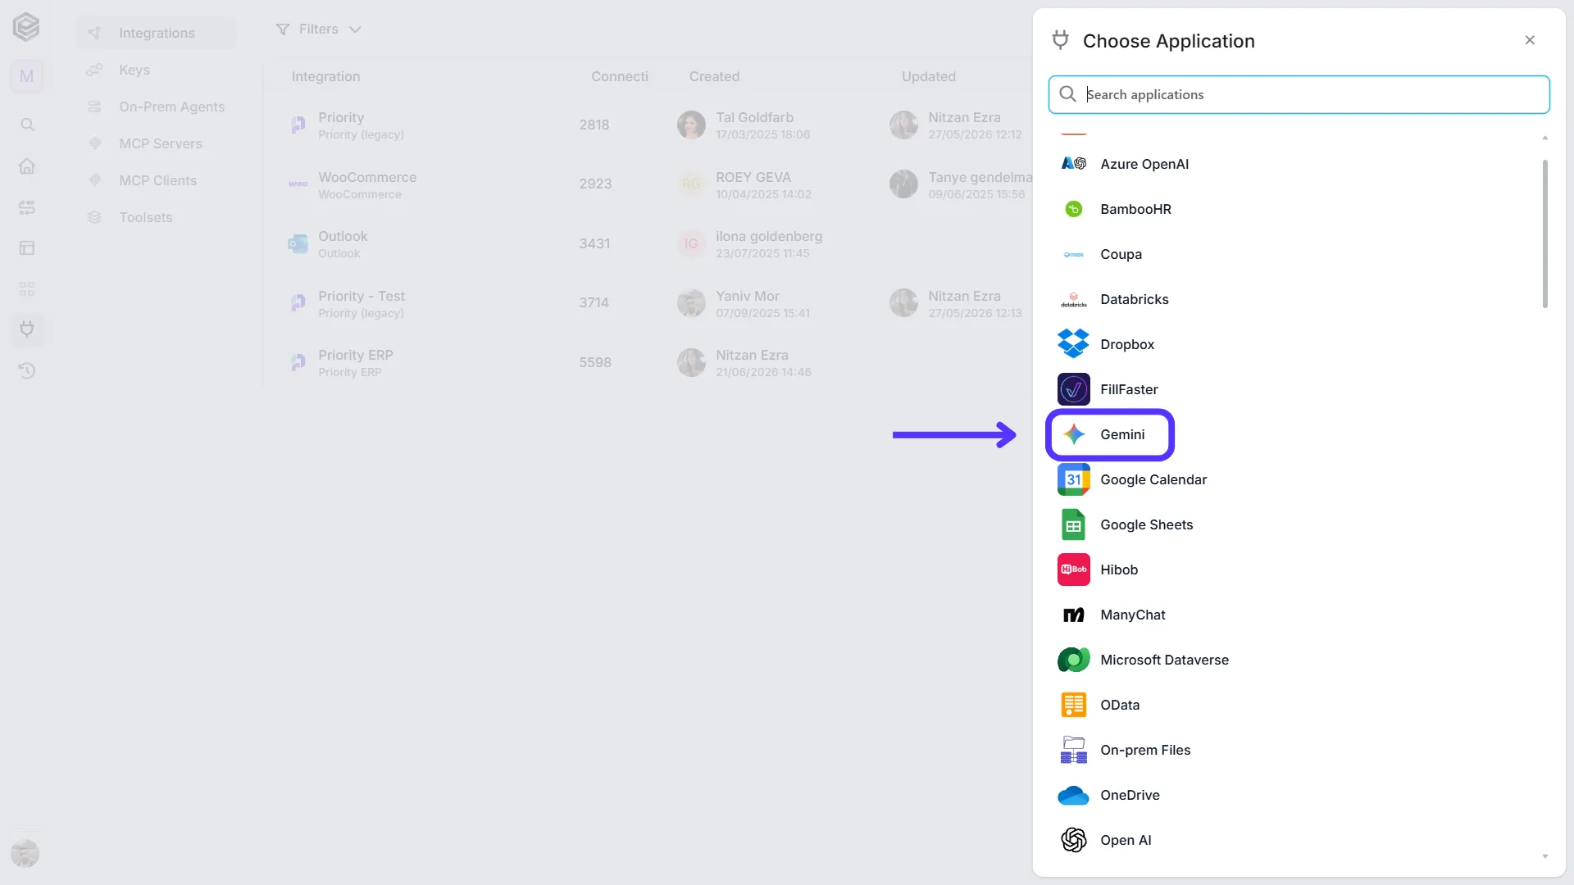Open On-Prem Agents menu item
1574x885 pixels.
[x=156, y=107]
